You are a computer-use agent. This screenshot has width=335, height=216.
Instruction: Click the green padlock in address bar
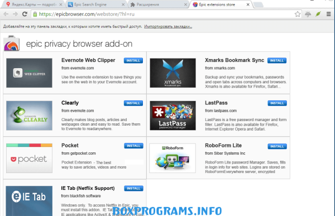click(35, 15)
